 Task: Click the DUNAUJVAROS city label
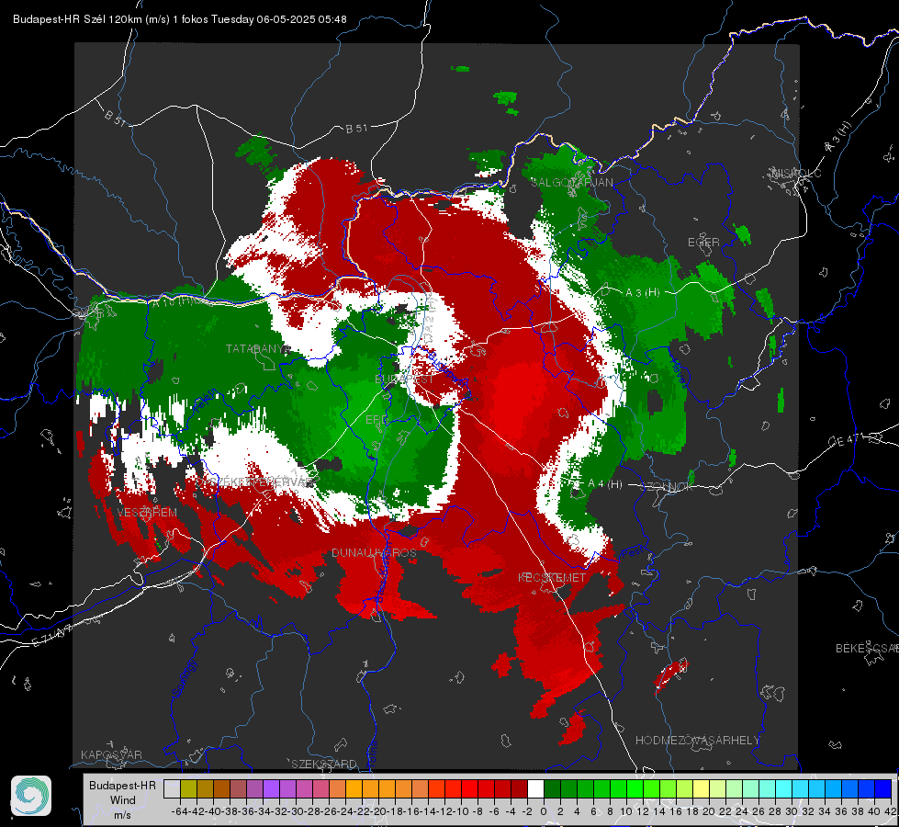coord(374,552)
